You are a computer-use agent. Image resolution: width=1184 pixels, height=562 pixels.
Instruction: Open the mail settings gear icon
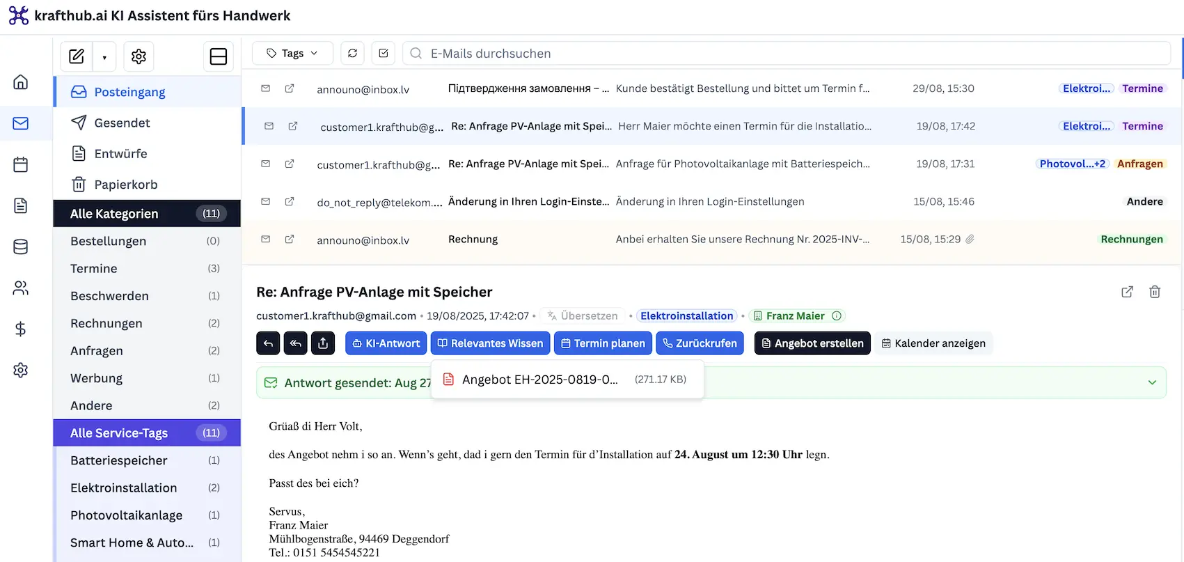click(x=139, y=56)
